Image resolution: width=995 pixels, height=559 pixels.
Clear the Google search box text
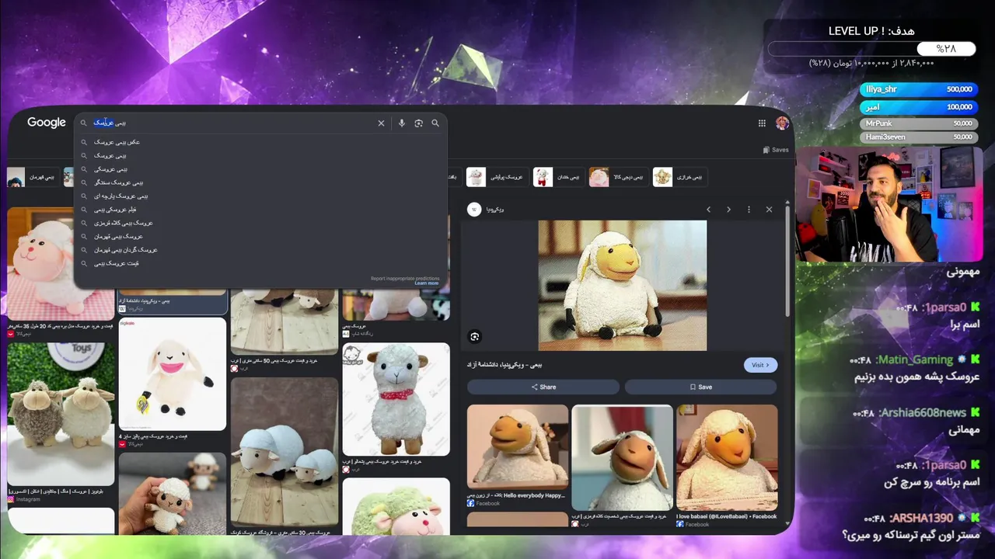(x=381, y=123)
